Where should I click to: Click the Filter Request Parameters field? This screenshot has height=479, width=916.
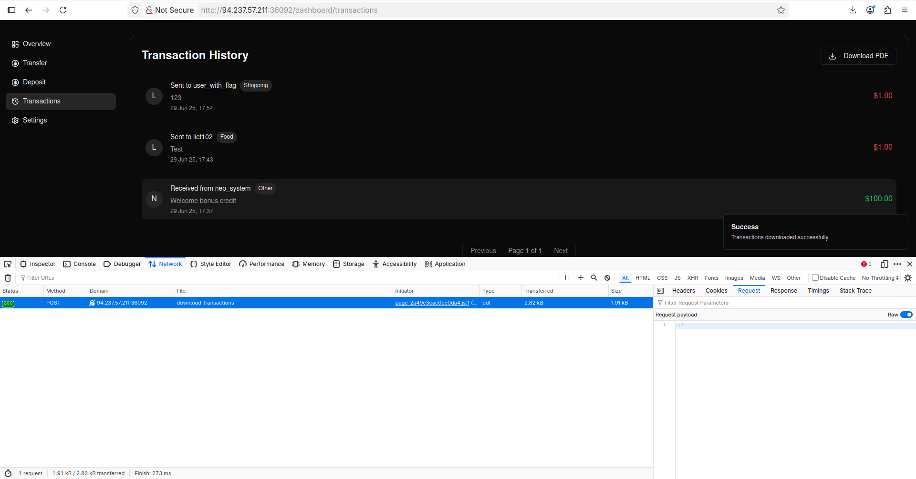785,303
